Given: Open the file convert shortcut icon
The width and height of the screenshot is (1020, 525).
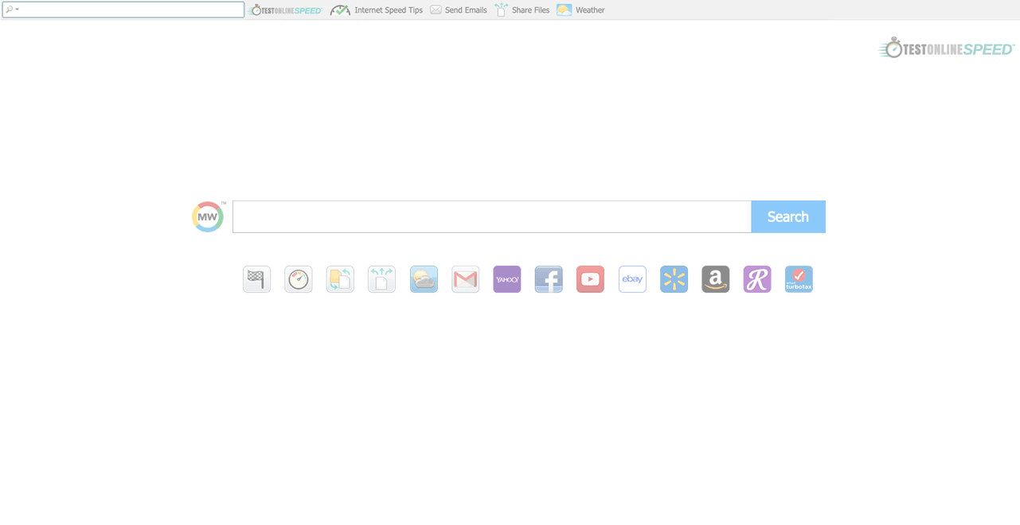Looking at the screenshot, I should point(340,279).
